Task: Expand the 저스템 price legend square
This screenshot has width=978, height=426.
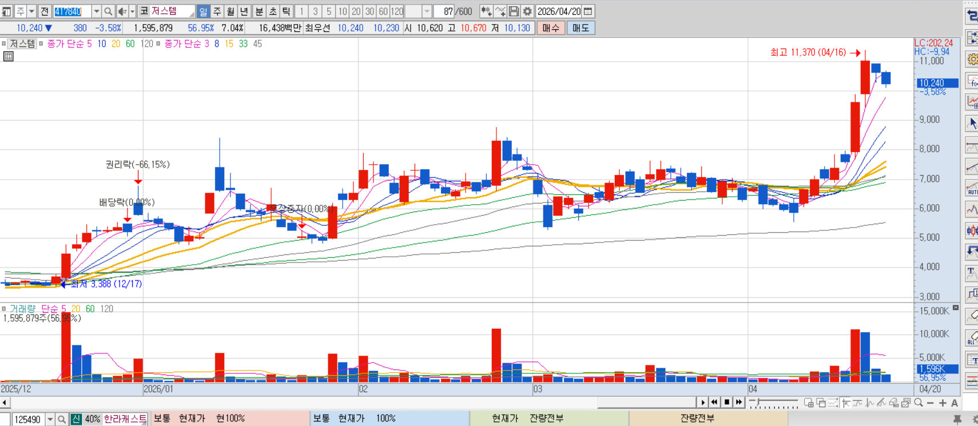Action: pos(3,43)
